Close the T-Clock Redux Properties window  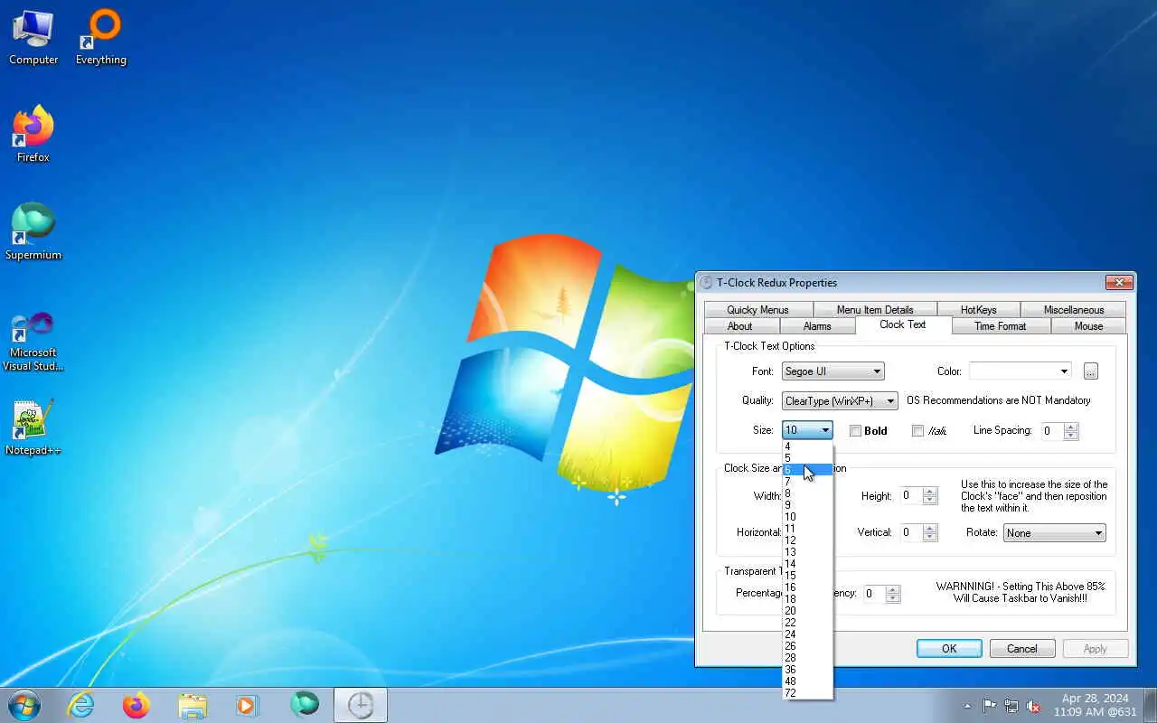click(1119, 283)
